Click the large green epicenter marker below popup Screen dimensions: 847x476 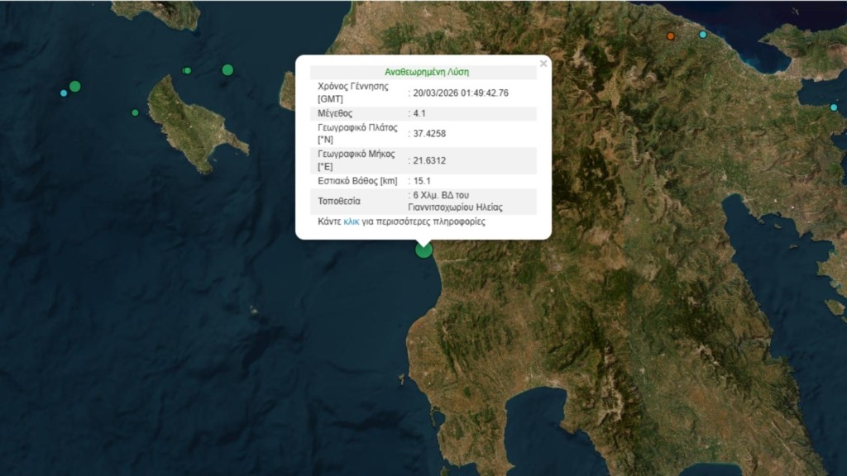[423, 250]
